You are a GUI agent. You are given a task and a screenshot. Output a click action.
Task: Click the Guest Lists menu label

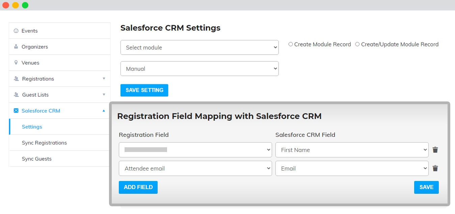[x=35, y=95]
